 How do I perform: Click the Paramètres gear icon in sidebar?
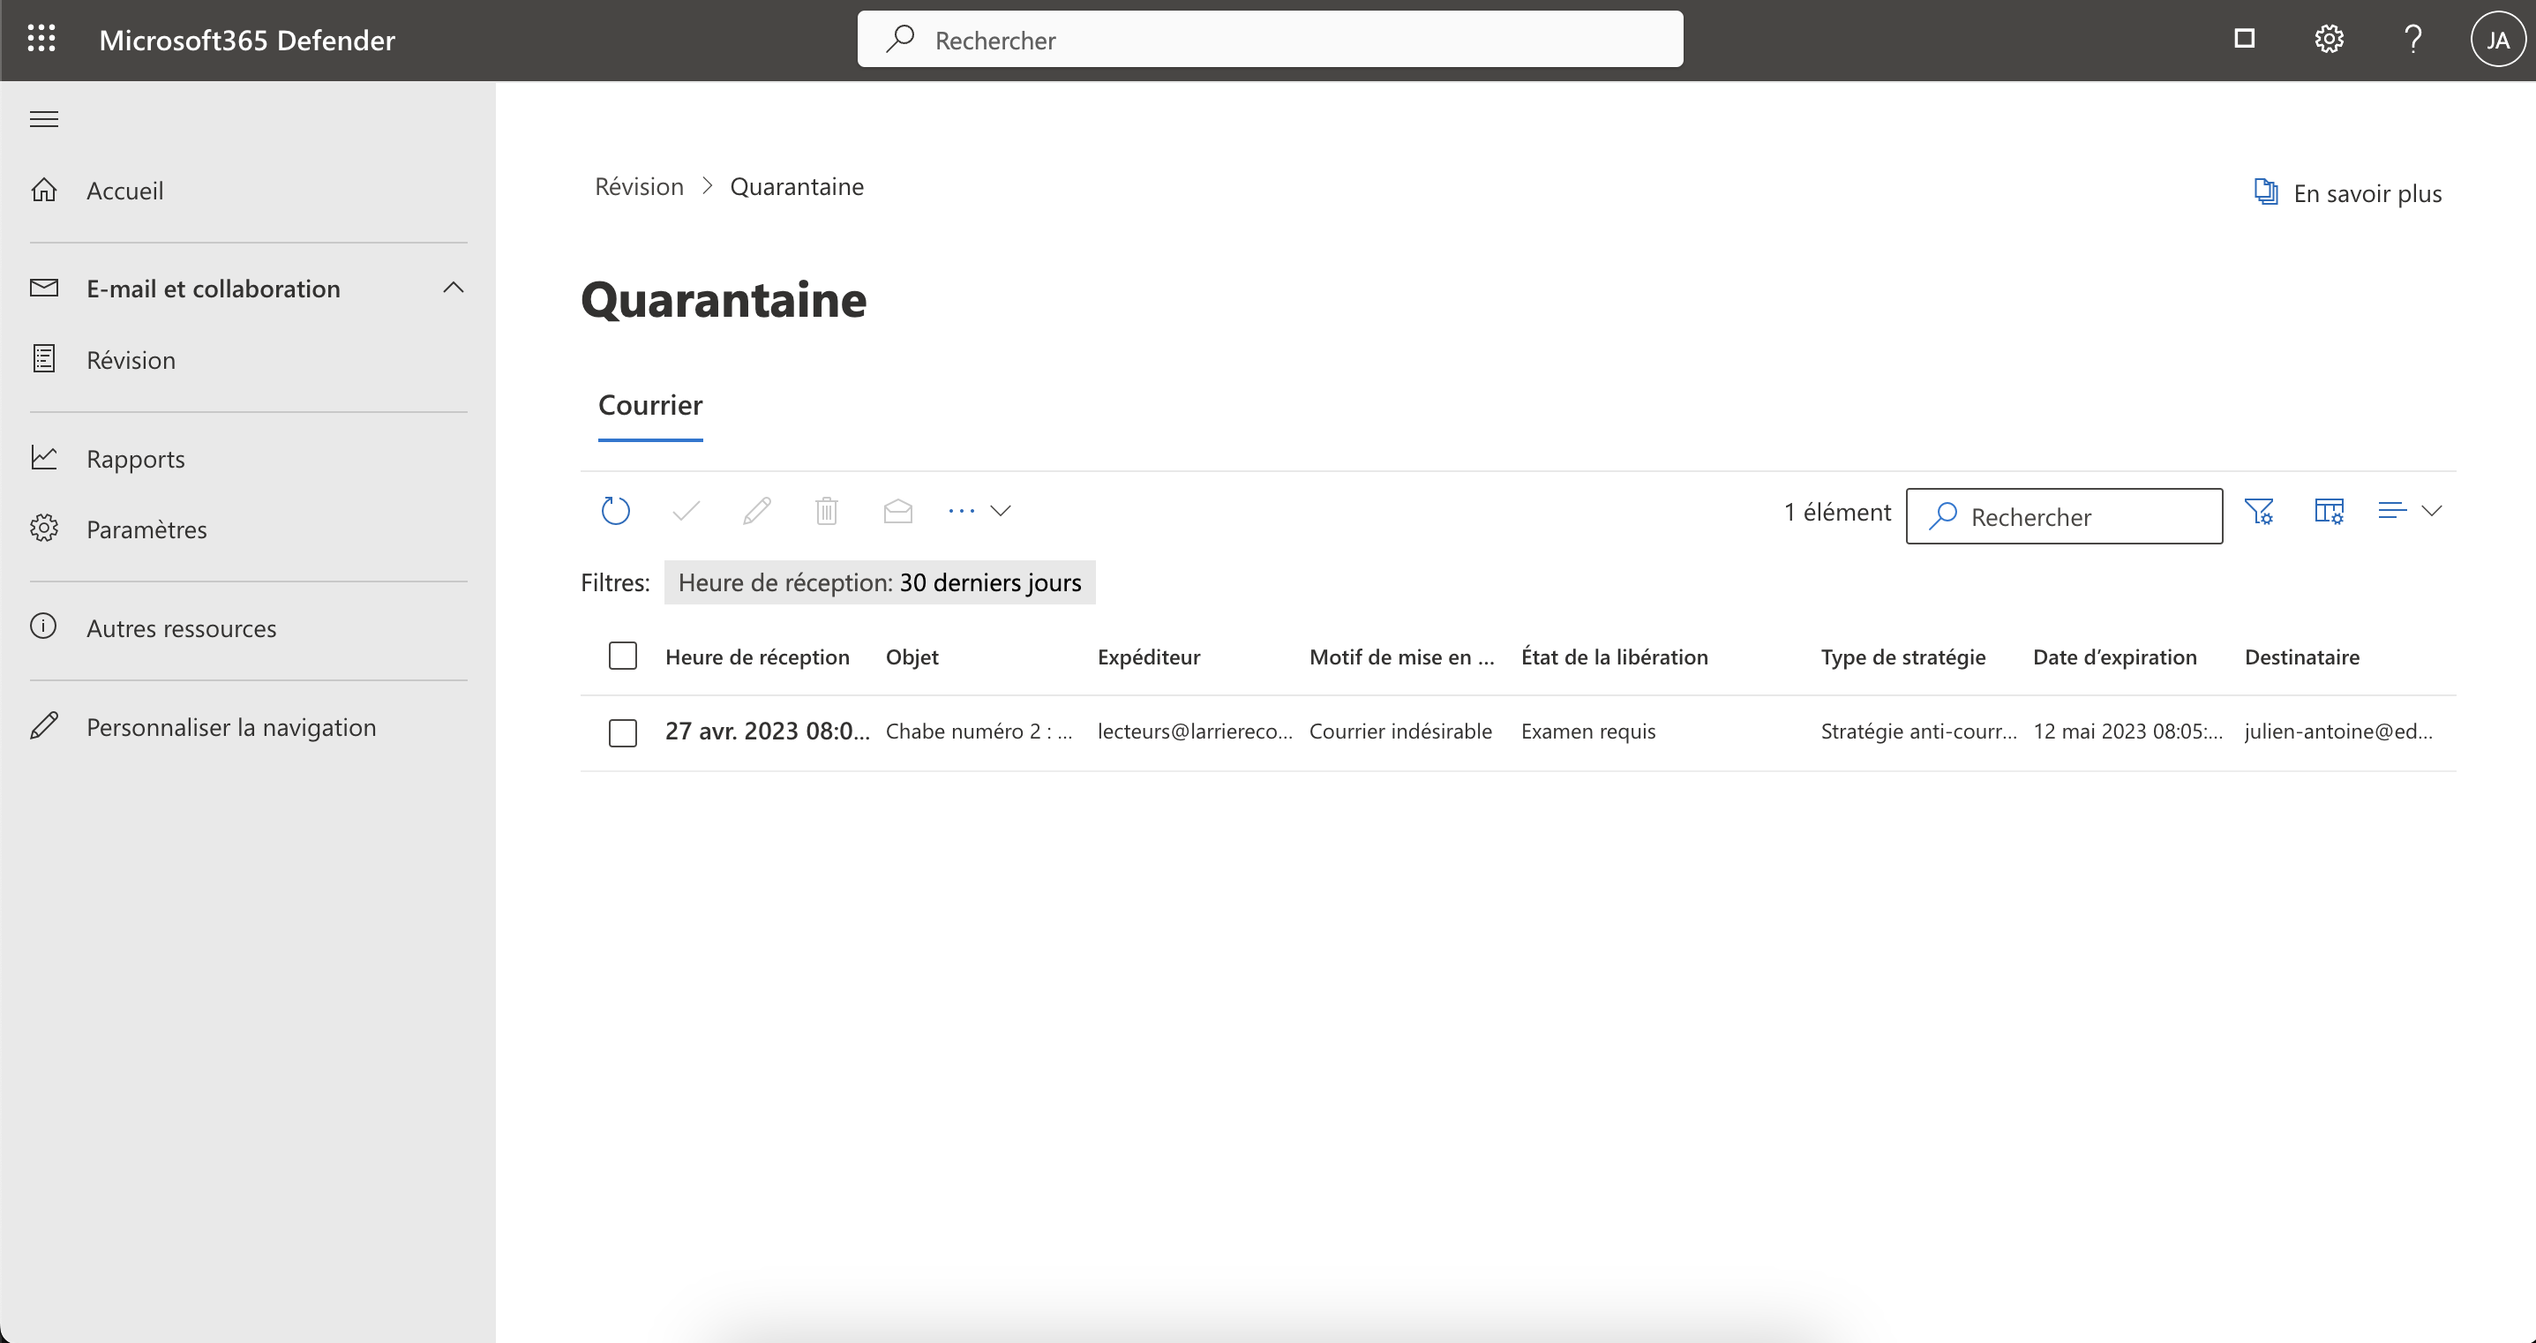click(x=44, y=529)
